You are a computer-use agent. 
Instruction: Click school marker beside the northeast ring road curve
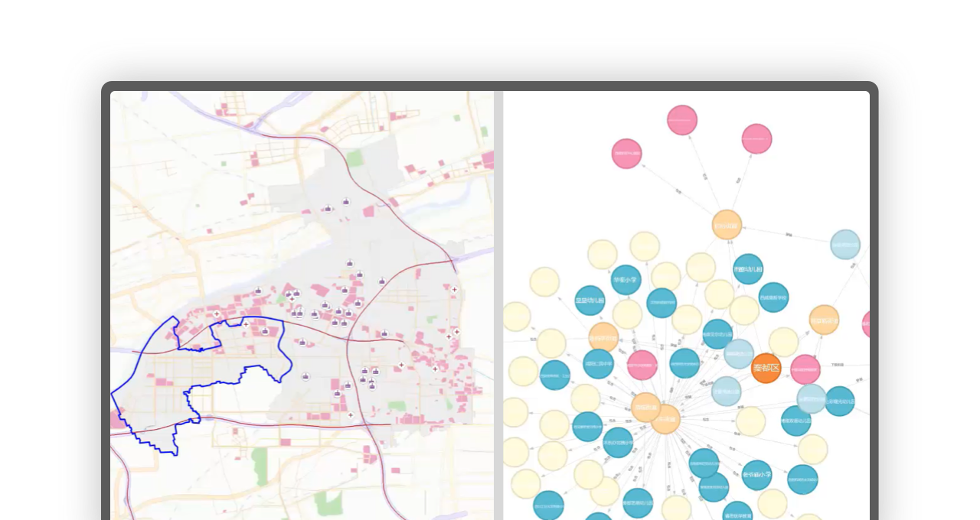pyautogui.click(x=382, y=281)
